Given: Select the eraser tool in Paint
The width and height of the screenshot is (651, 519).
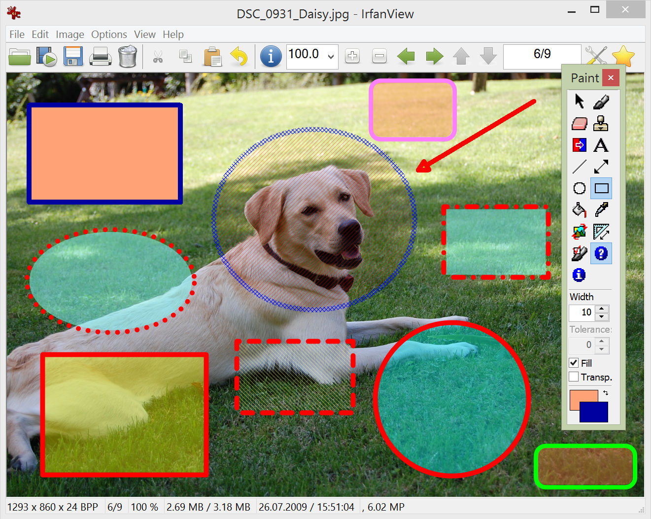Looking at the screenshot, I should (580, 123).
